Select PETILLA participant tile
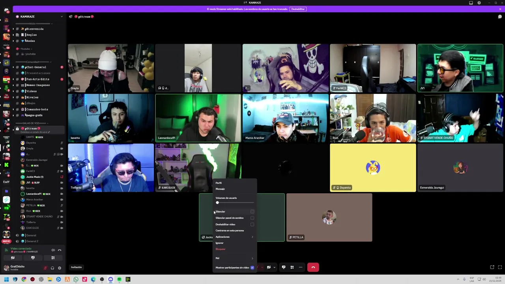Image resolution: width=505 pixels, height=284 pixels. point(329,217)
